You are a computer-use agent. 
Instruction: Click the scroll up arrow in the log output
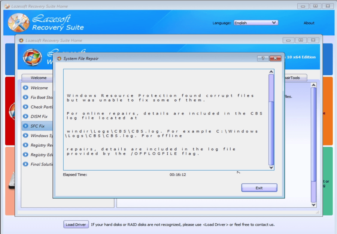click(x=271, y=72)
